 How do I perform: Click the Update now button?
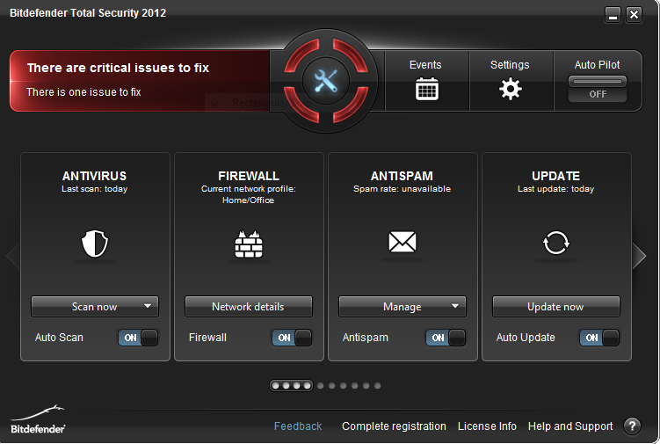556,306
